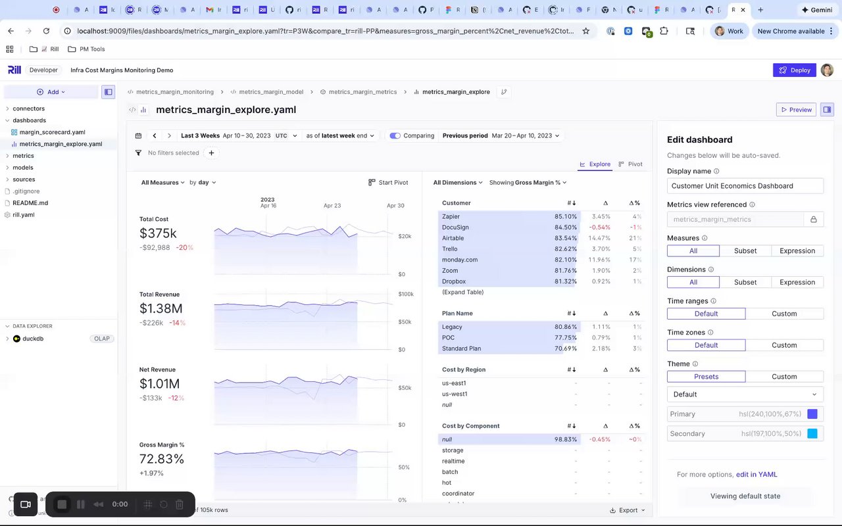This screenshot has width=842, height=526.
Task: Click the Primary color swatch
Action: click(812, 414)
